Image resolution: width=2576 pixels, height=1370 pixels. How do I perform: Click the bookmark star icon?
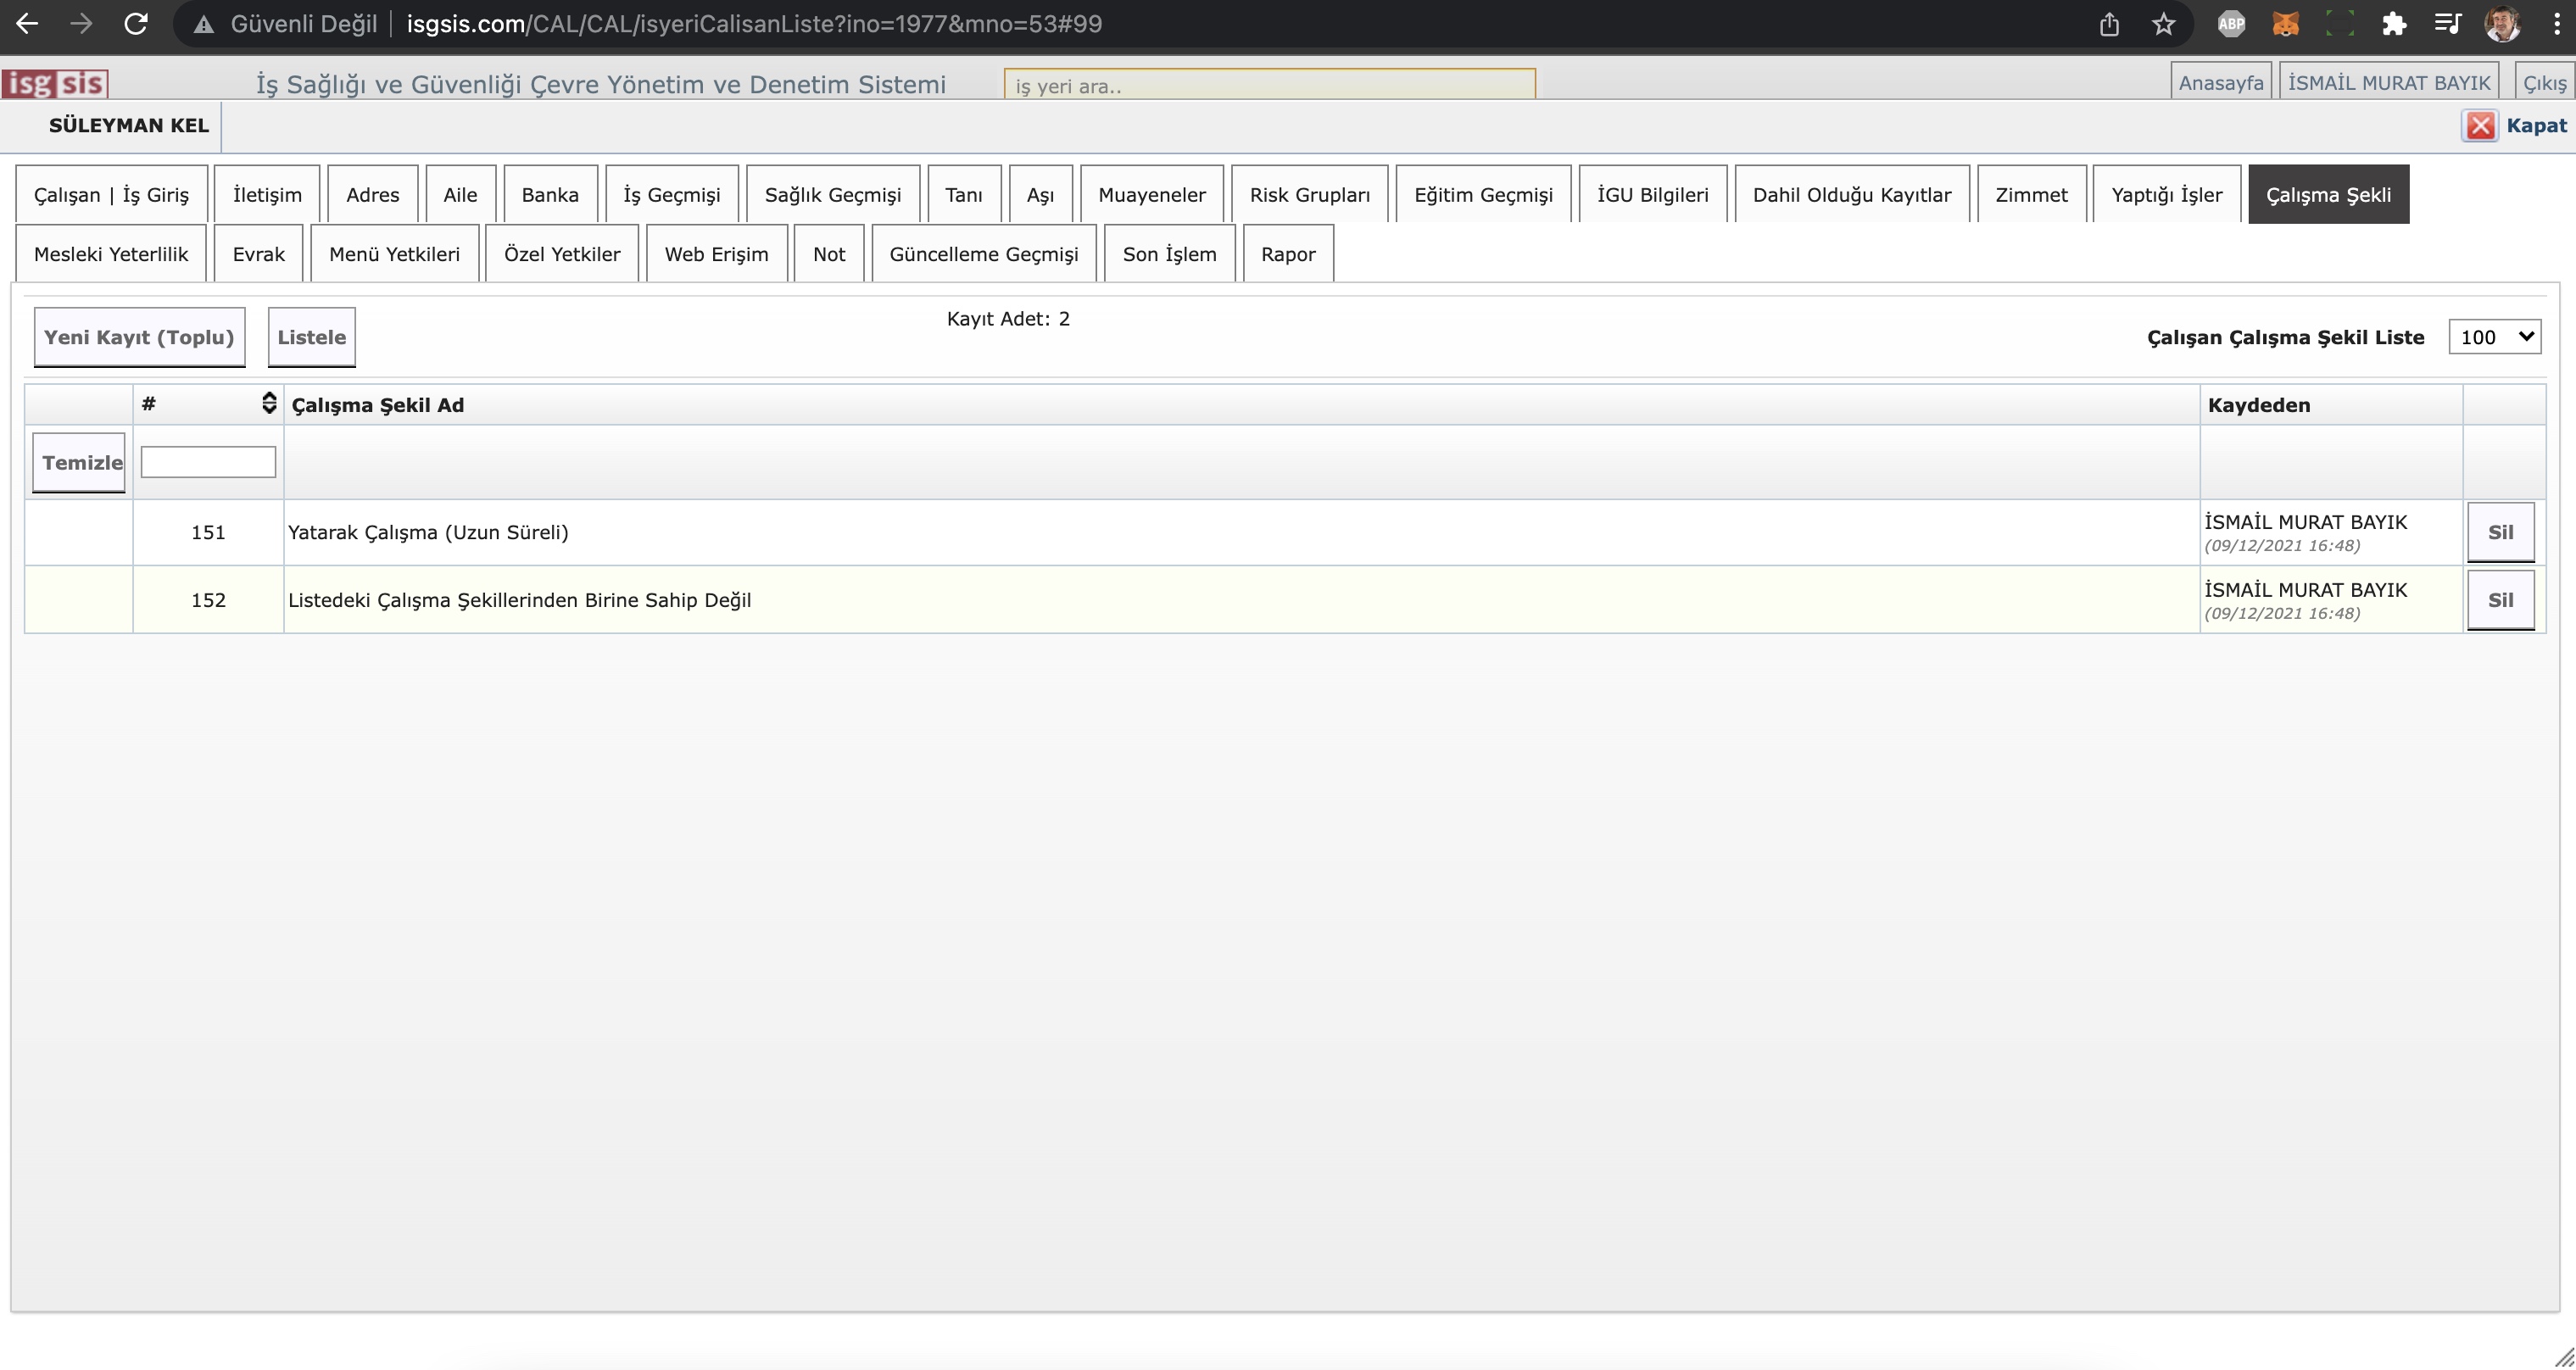(x=2163, y=24)
